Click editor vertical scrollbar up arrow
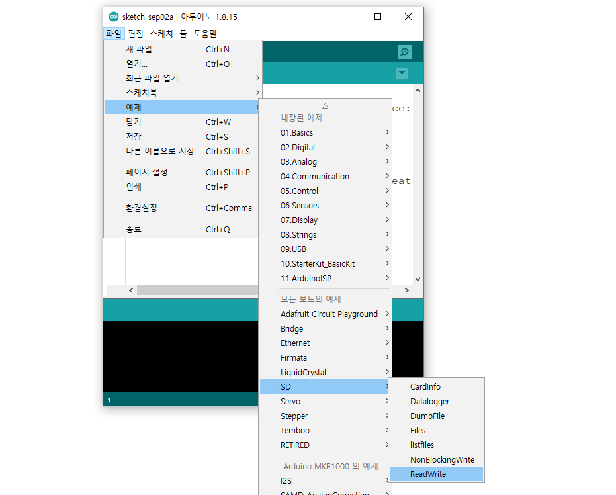Viewport: 616px width, 495px height. click(418, 91)
